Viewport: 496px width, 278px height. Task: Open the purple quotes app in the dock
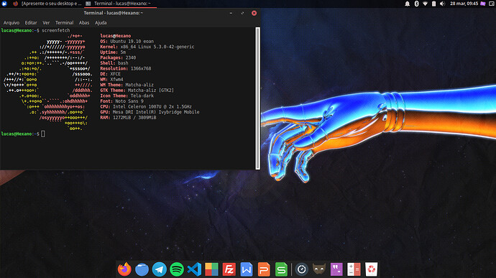336,269
